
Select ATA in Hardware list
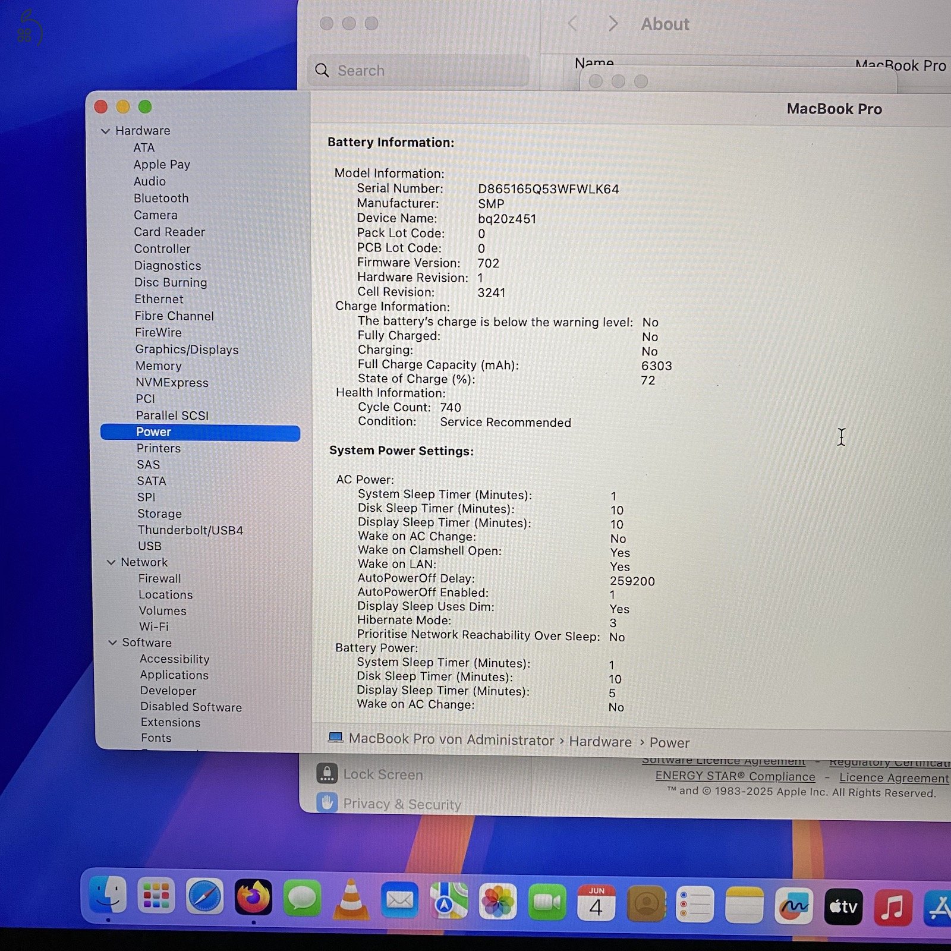point(144,147)
